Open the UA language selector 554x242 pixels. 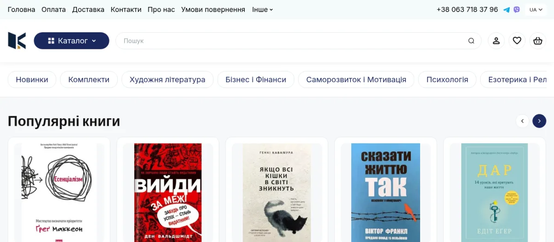point(536,10)
